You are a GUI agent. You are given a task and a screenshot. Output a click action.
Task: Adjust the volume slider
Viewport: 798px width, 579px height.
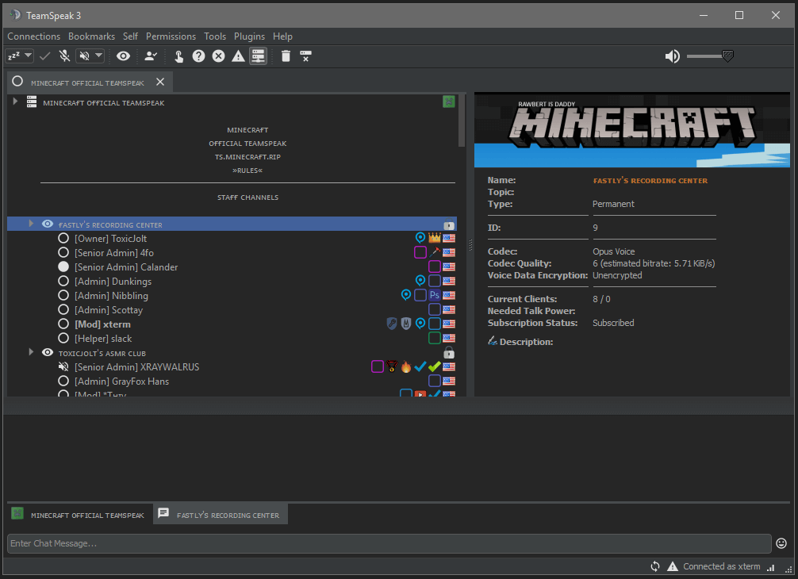point(727,56)
